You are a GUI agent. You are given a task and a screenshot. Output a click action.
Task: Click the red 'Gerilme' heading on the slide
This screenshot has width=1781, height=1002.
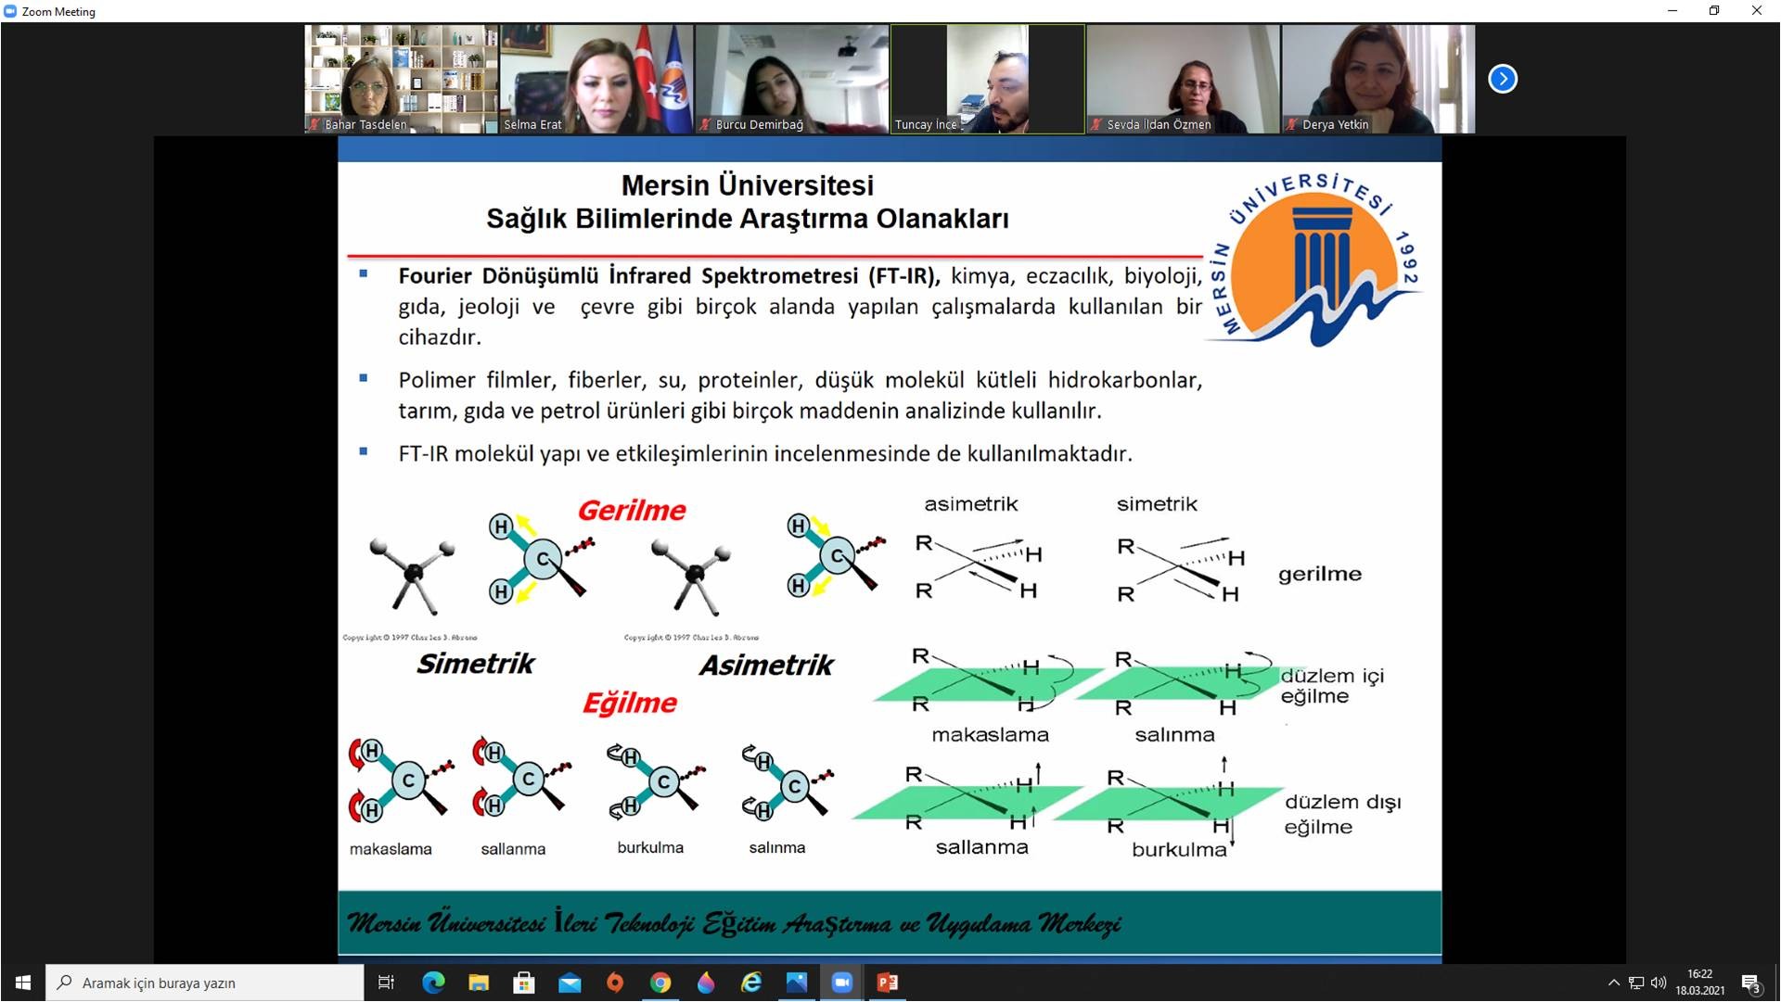click(x=632, y=510)
